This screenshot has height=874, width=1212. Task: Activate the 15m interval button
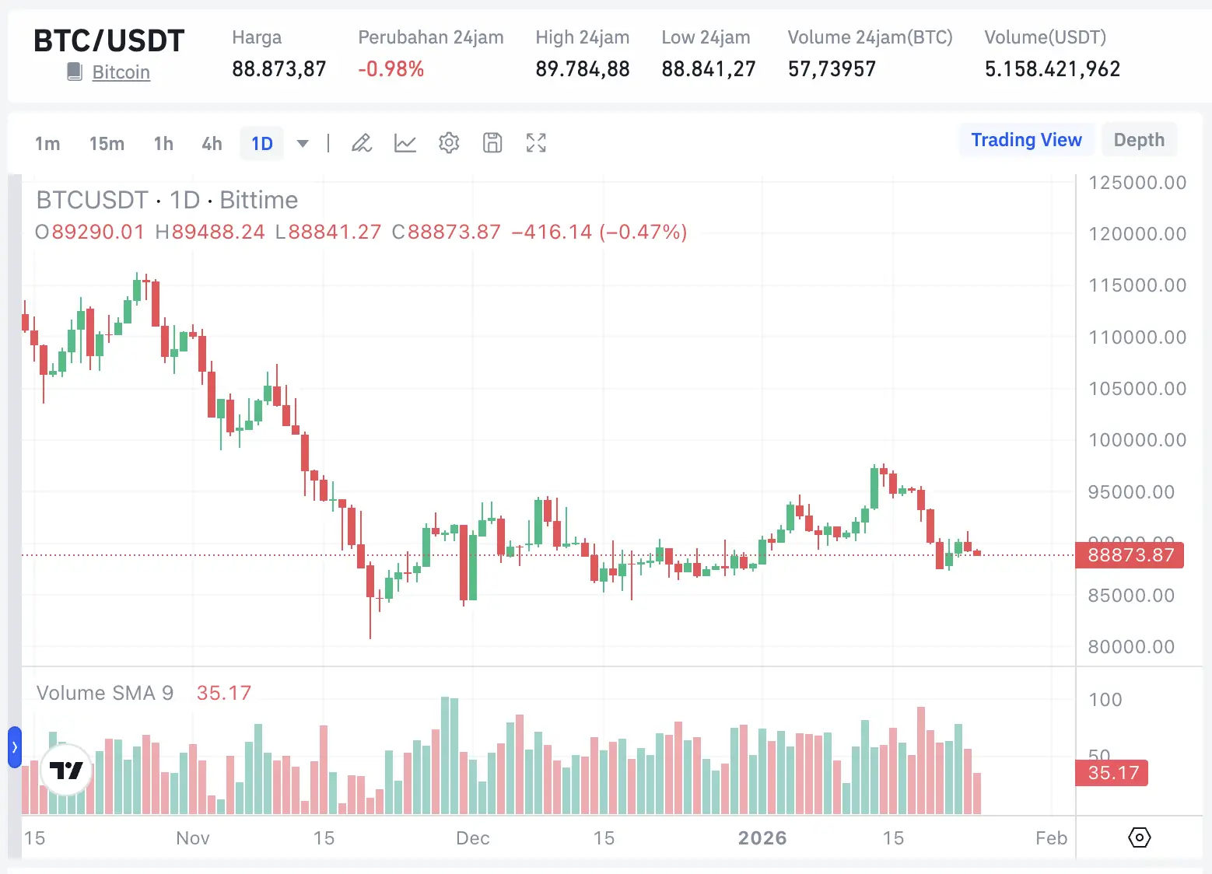pos(107,143)
